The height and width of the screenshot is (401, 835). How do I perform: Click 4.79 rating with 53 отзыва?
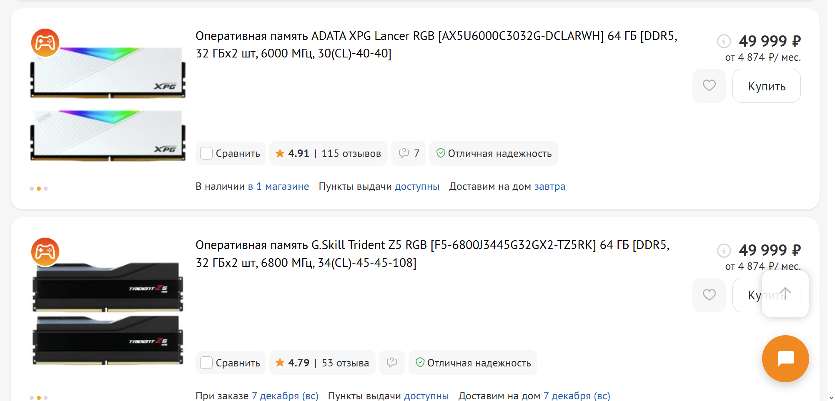click(x=322, y=363)
